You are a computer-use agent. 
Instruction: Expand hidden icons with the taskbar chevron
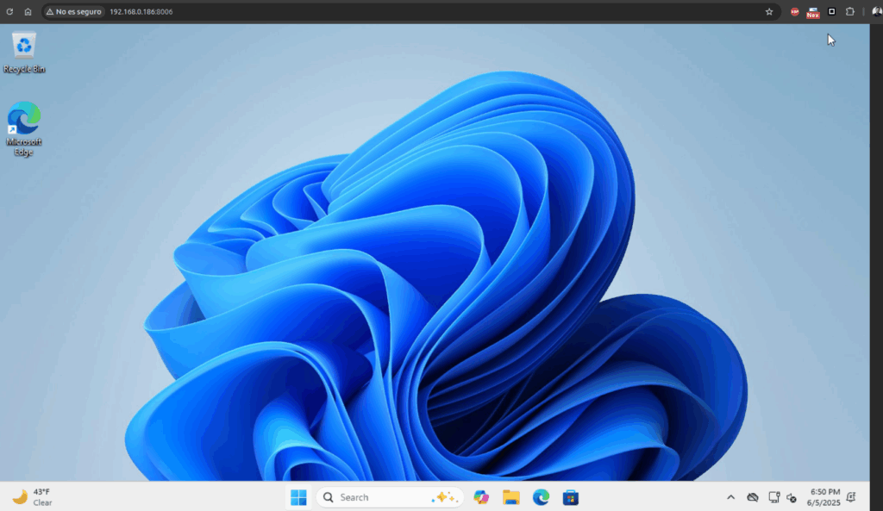click(x=730, y=497)
